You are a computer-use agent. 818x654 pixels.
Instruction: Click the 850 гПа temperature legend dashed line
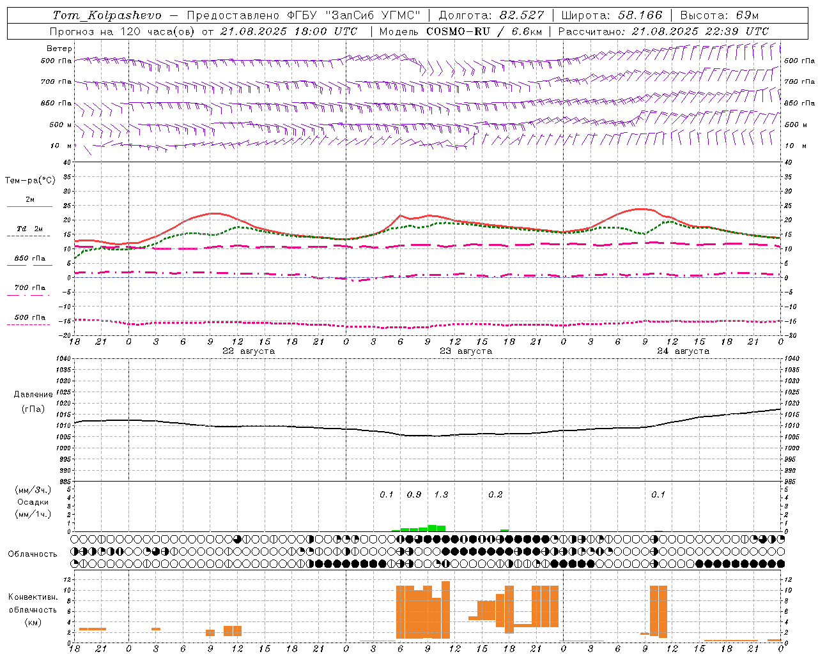(28, 265)
